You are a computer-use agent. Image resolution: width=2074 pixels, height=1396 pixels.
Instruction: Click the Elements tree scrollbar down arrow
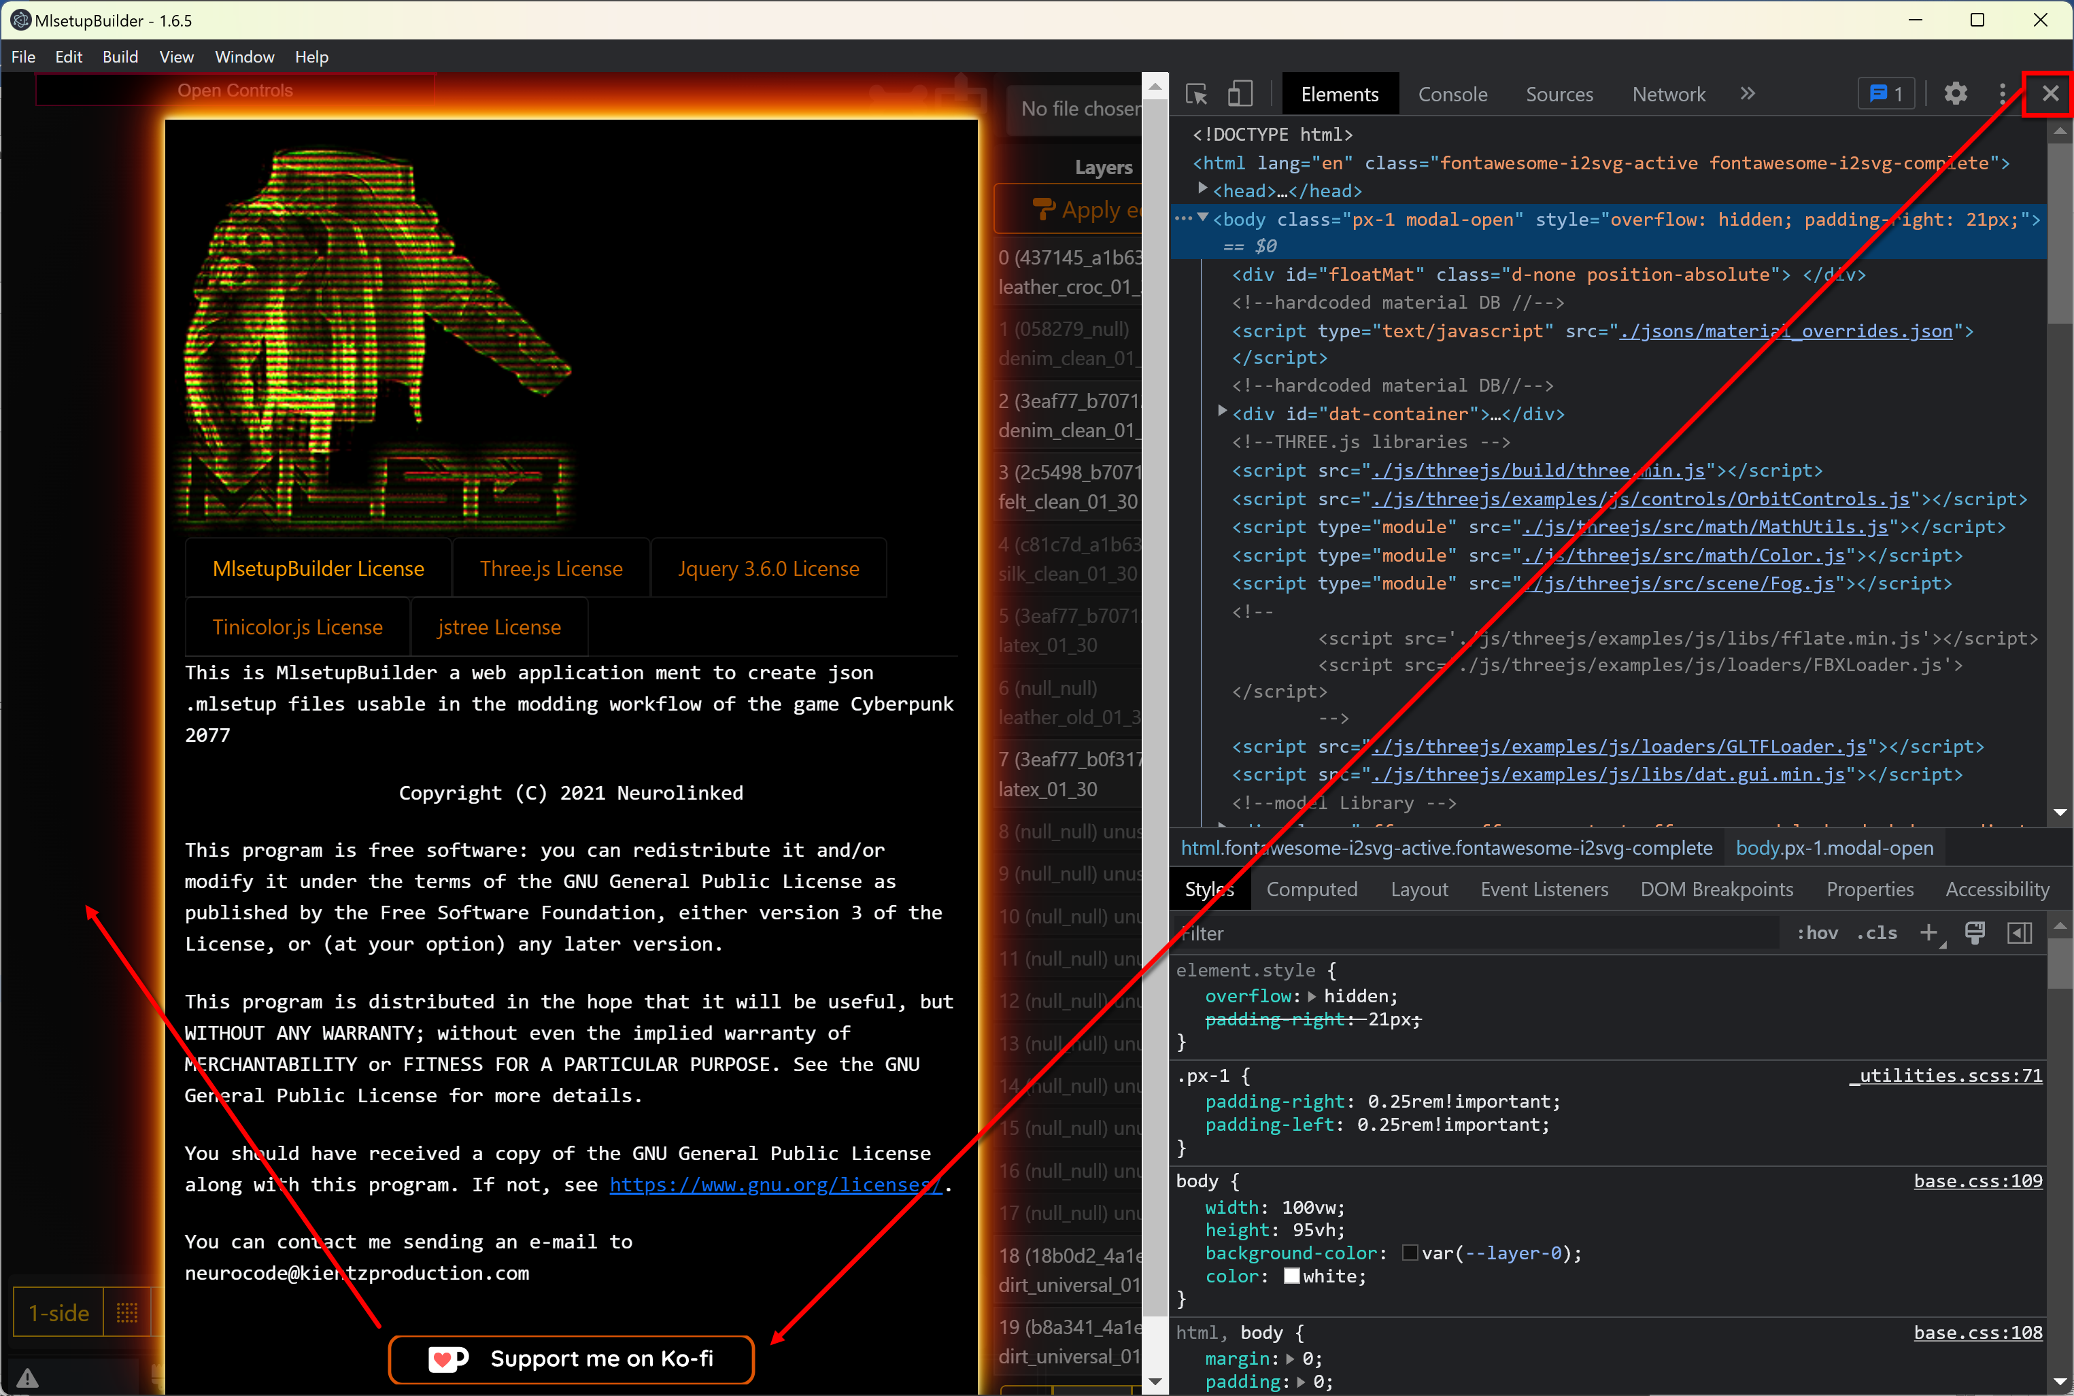point(2060,812)
